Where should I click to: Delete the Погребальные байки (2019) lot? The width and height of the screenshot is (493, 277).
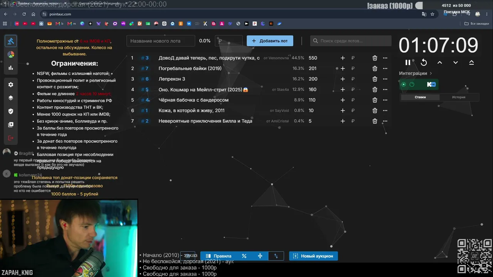375,68
